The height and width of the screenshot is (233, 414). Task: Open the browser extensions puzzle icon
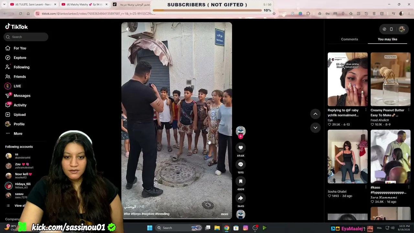308,14
